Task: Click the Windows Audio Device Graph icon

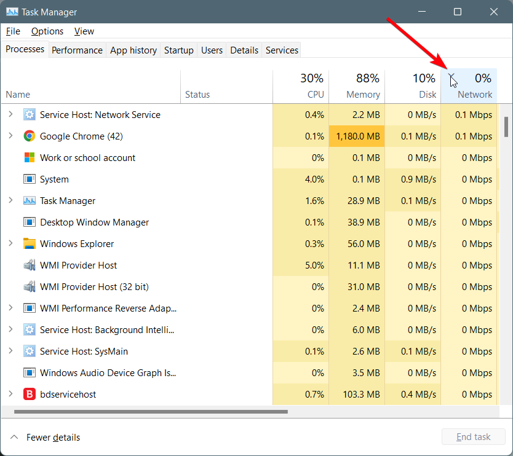Action: click(30, 372)
